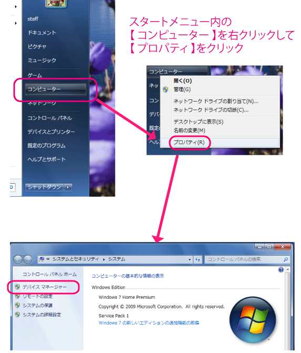Click user account picture at top of Start menu

pyautogui.click(x=56, y=3)
